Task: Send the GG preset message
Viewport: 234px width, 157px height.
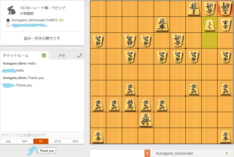Action: [x=8, y=141]
